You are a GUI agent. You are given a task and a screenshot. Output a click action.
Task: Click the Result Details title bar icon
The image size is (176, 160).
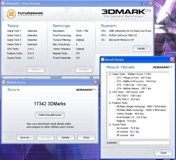pyautogui.click(x=103, y=59)
